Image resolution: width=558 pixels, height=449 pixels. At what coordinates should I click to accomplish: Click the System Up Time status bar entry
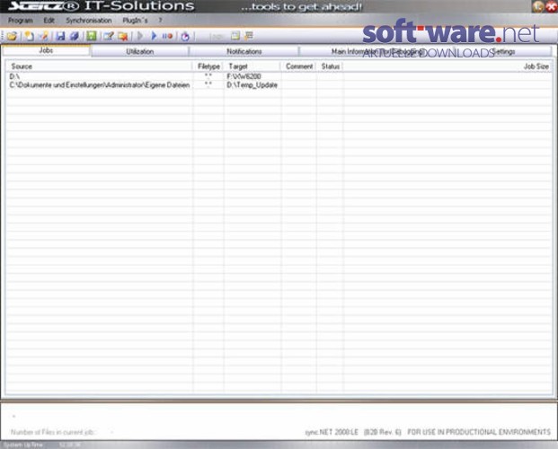(x=23, y=445)
